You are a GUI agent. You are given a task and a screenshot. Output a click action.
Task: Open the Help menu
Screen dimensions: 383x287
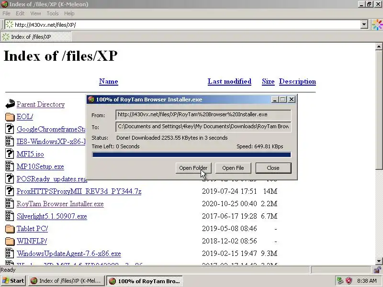pos(69,13)
